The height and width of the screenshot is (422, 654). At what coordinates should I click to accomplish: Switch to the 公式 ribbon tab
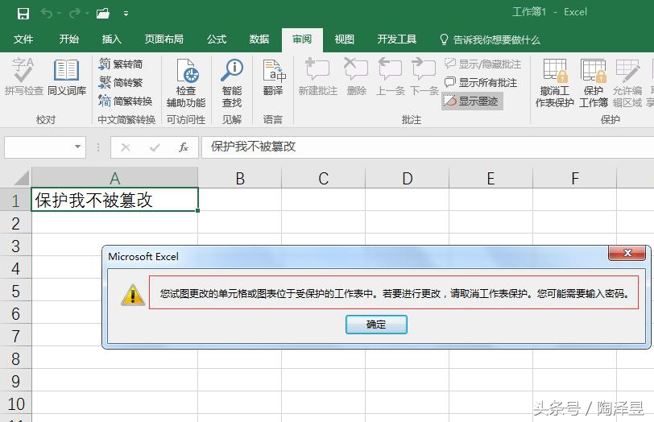(217, 39)
